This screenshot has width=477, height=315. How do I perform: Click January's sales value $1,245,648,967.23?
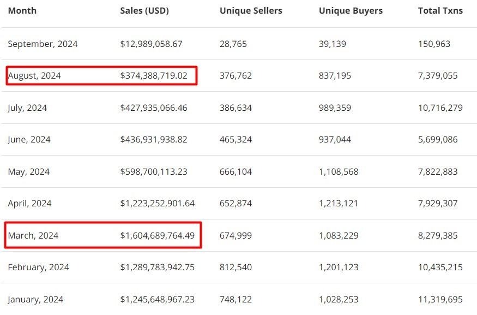coord(157,299)
